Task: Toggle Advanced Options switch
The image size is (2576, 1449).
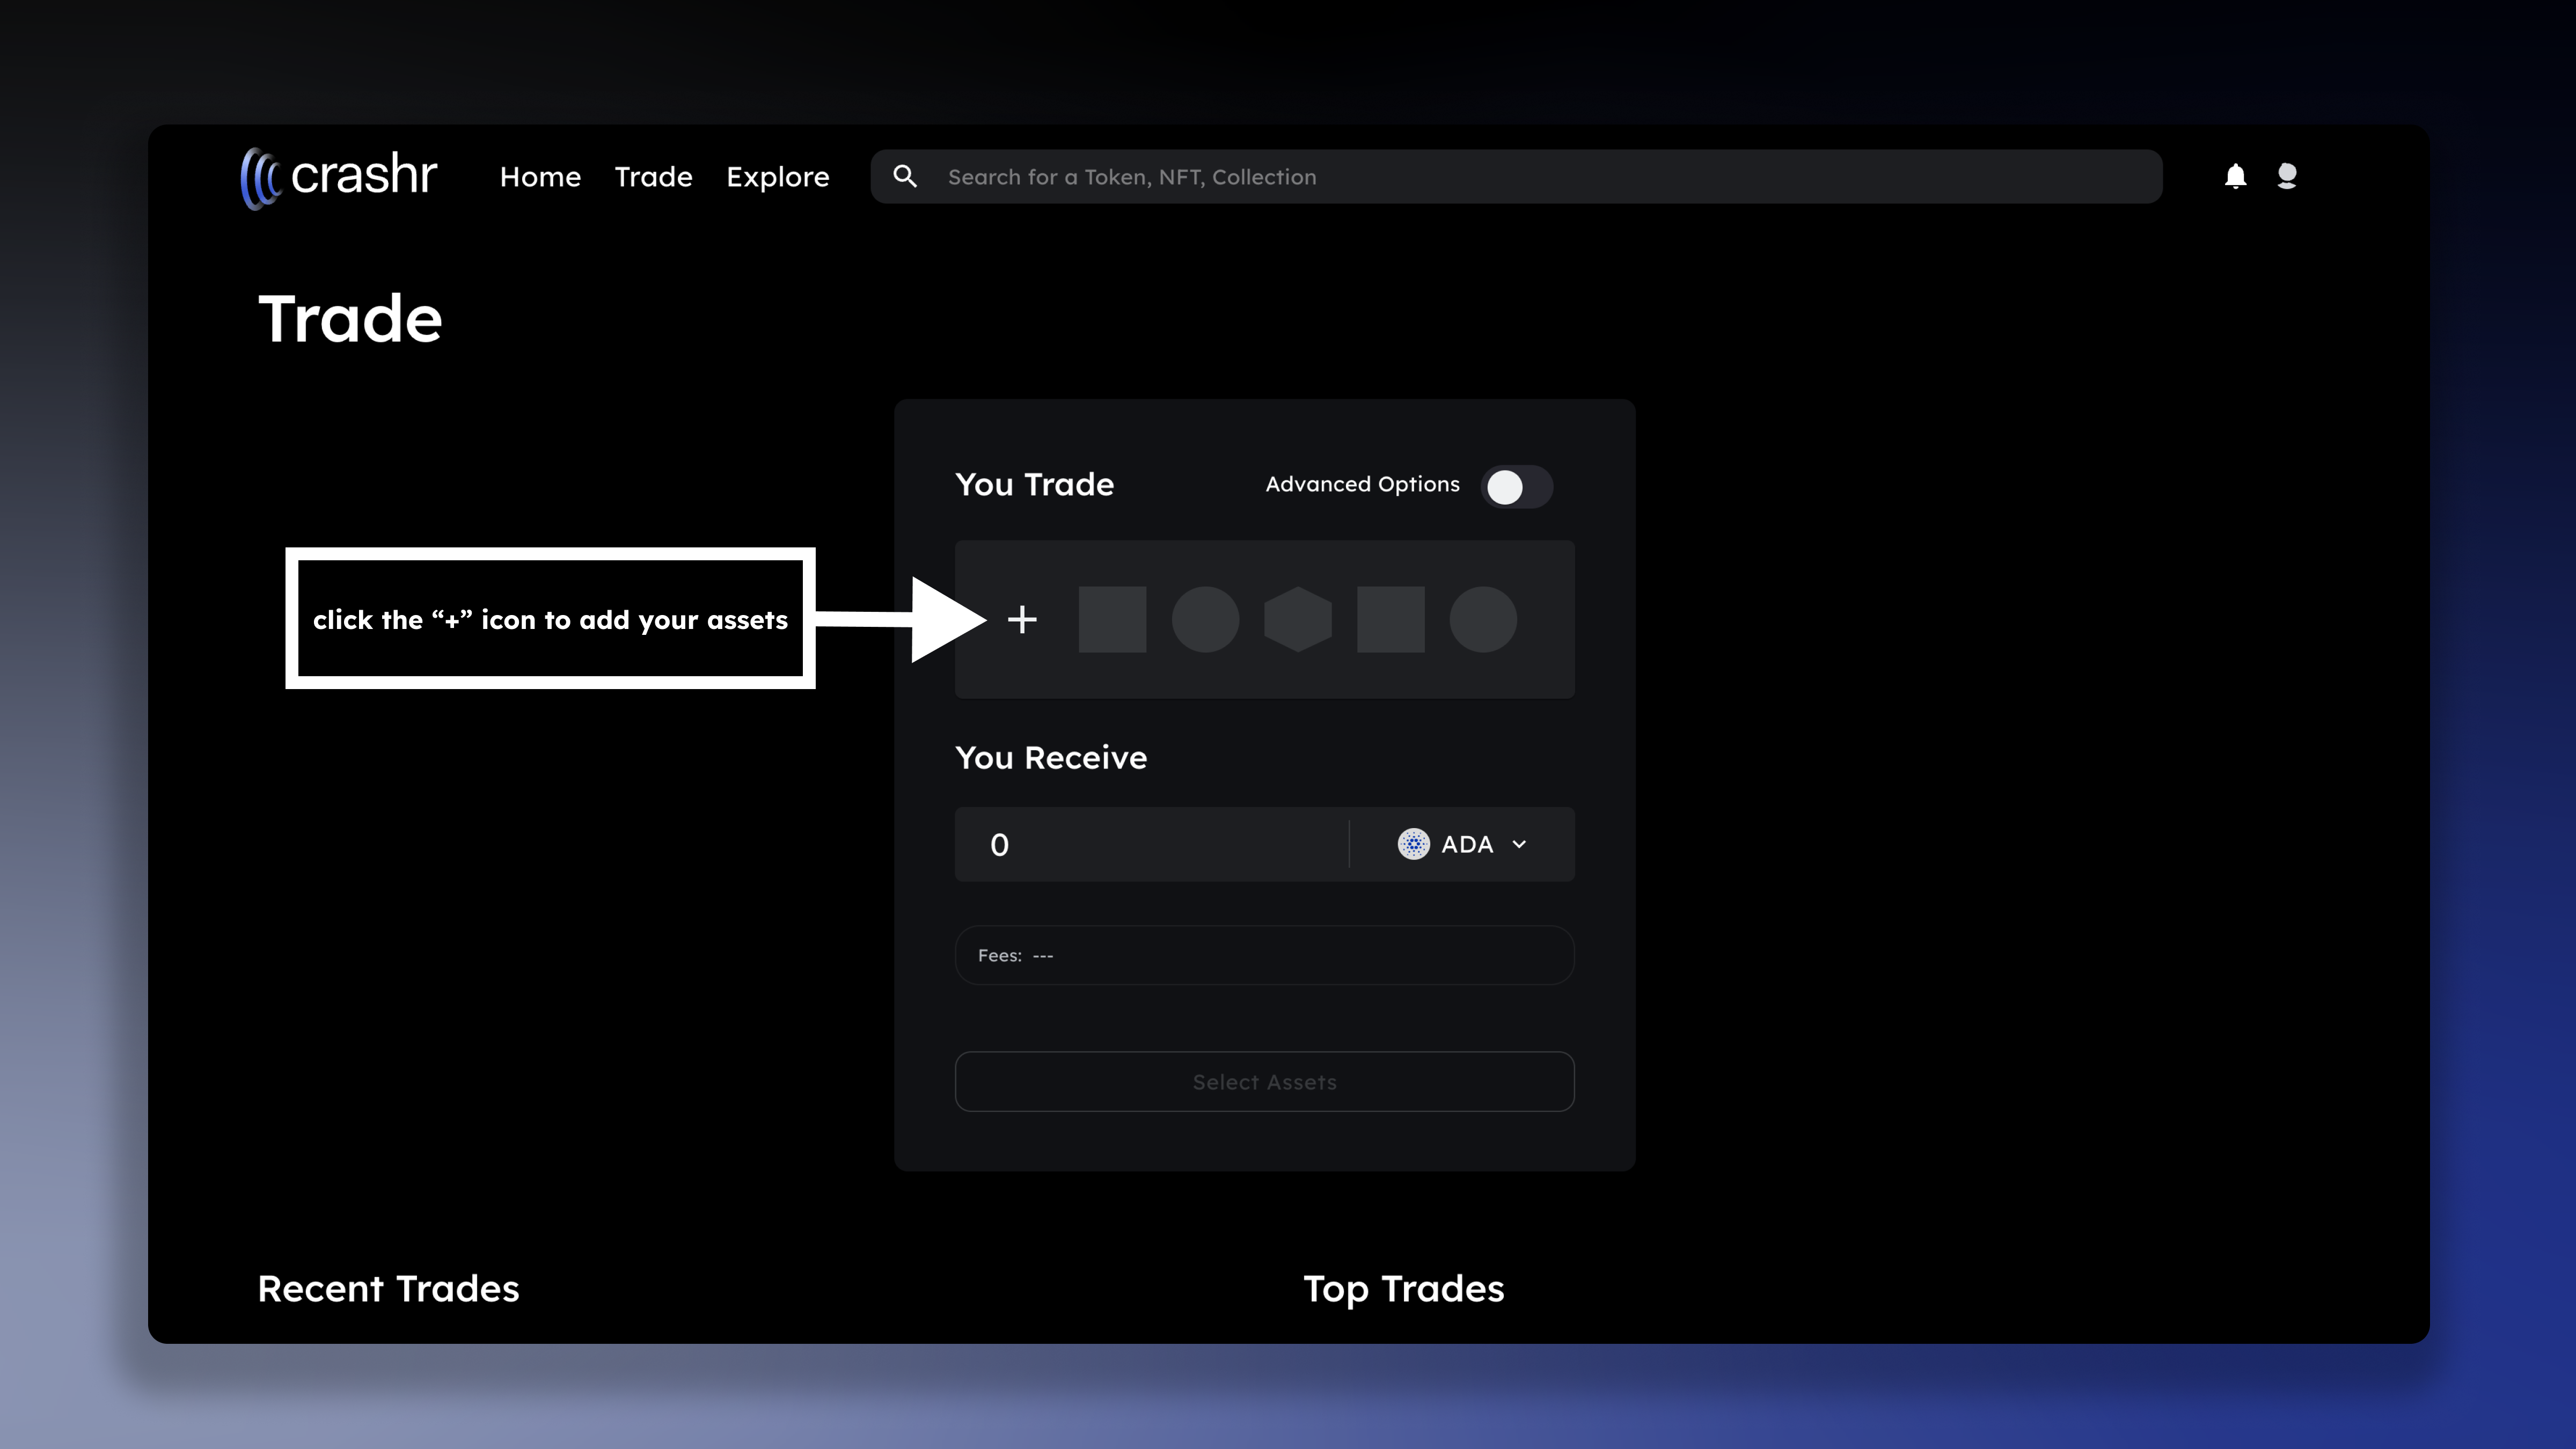Action: click(1517, 487)
